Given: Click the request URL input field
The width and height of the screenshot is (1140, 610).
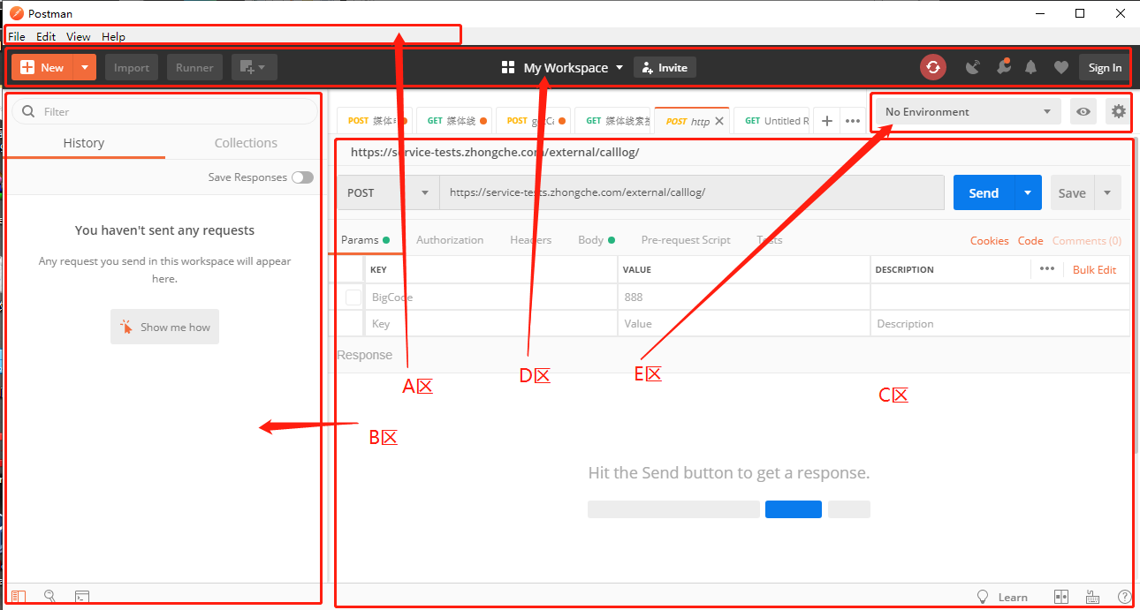Looking at the screenshot, I should (x=692, y=192).
